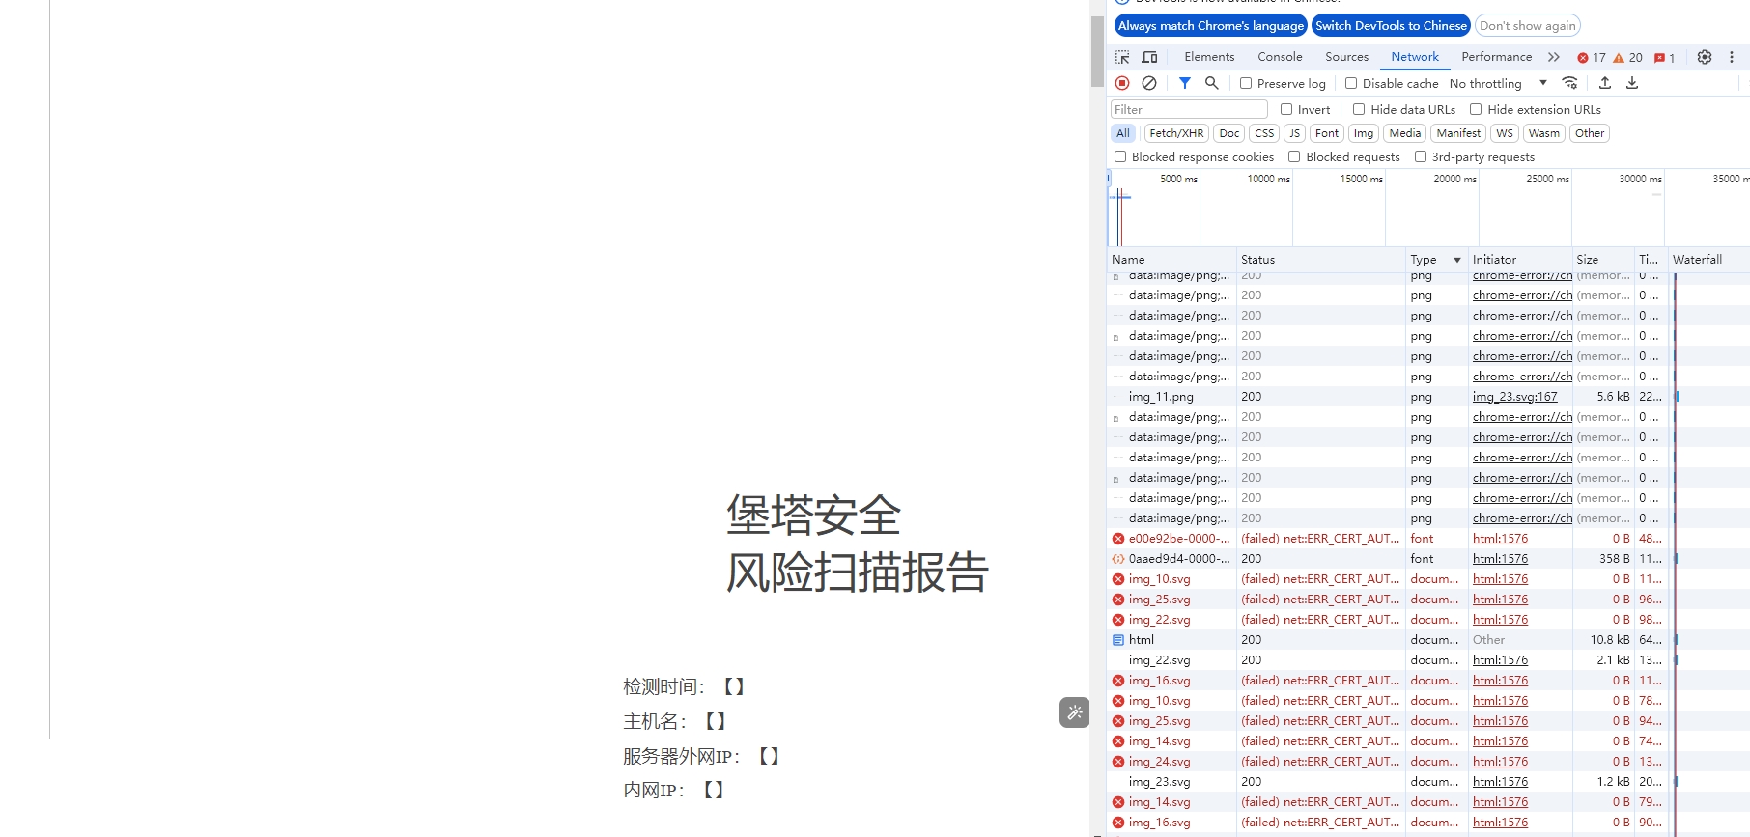
Task: Click the timeline overview at 5000 ms
Action: [x=1178, y=179]
